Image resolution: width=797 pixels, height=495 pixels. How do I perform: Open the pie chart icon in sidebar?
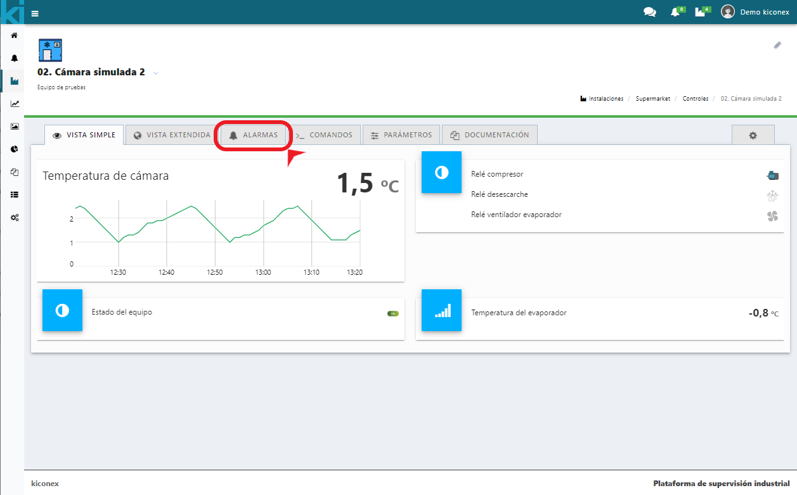click(14, 149)
